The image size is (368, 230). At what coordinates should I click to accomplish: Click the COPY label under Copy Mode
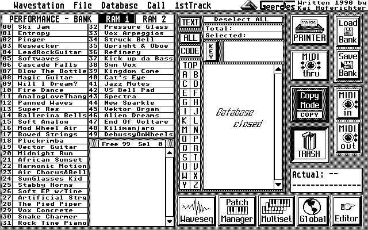[x=309, y=115]
